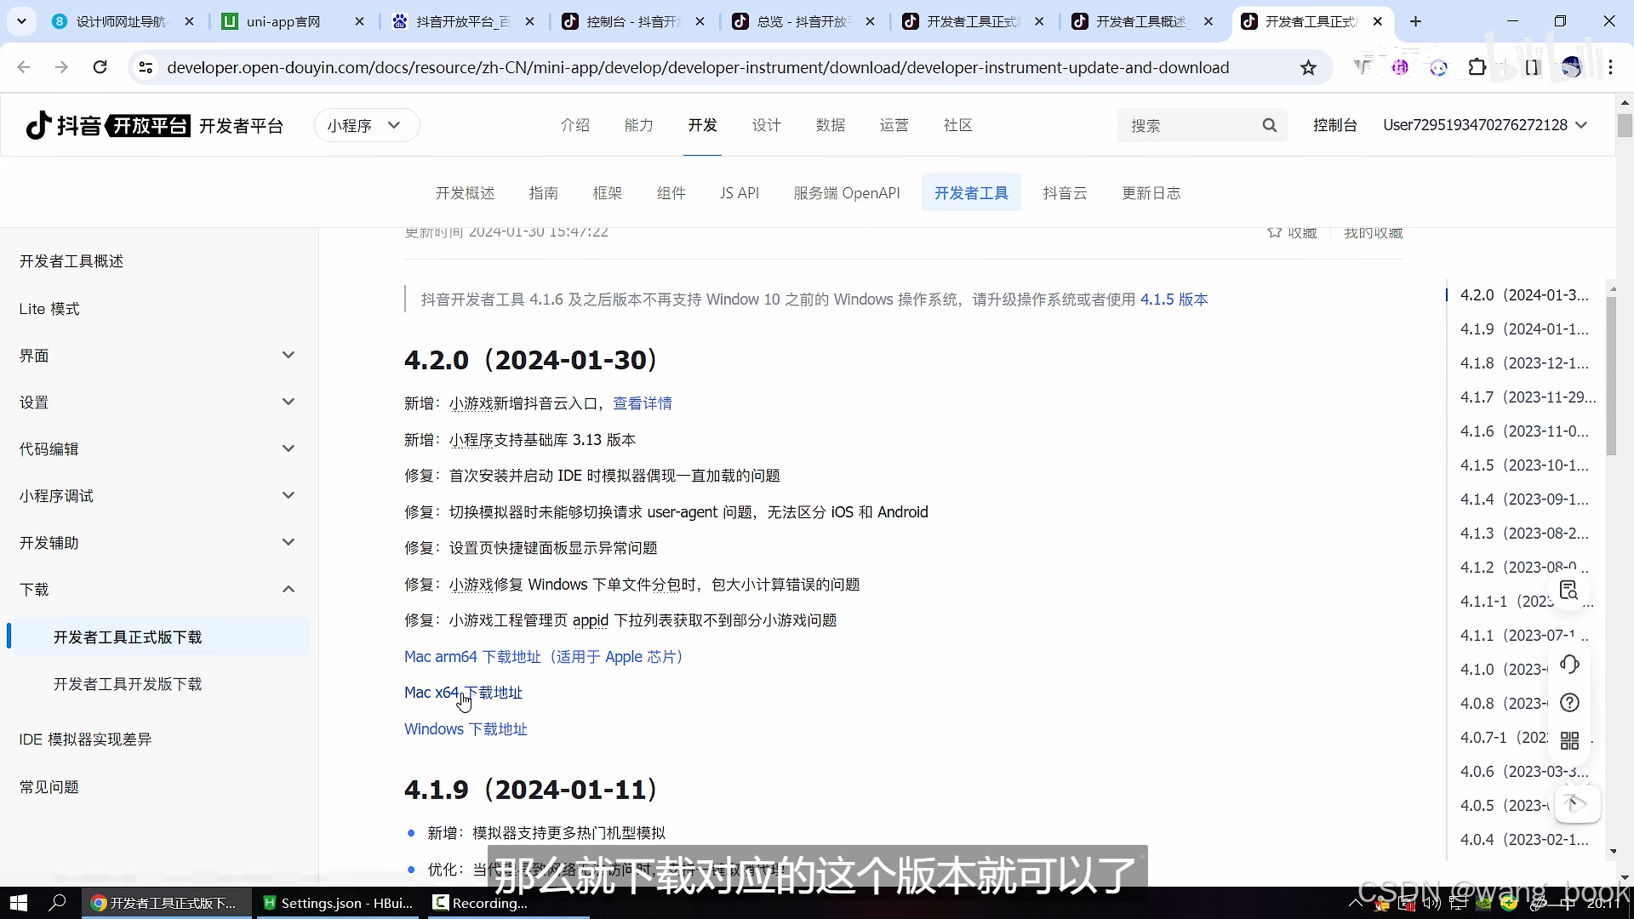Go back with the browser back arrow

point(24,67)
